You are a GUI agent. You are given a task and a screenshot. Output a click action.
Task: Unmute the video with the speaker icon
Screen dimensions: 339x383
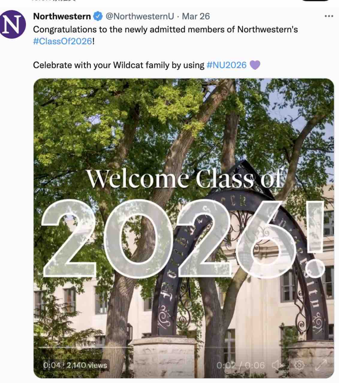point(277,365)
